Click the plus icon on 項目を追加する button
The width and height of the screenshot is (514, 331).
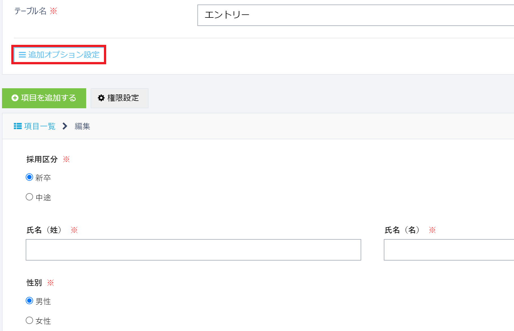(15, 98)
